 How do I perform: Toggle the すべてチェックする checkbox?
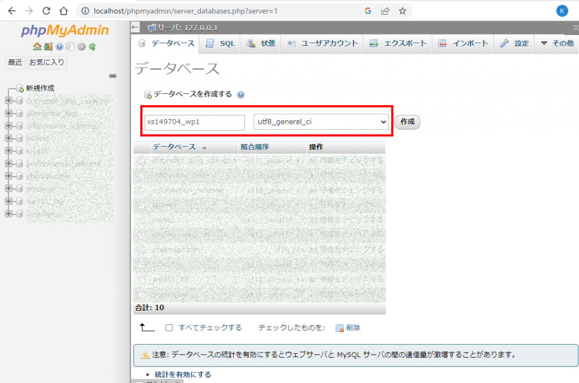coord(169,328)
